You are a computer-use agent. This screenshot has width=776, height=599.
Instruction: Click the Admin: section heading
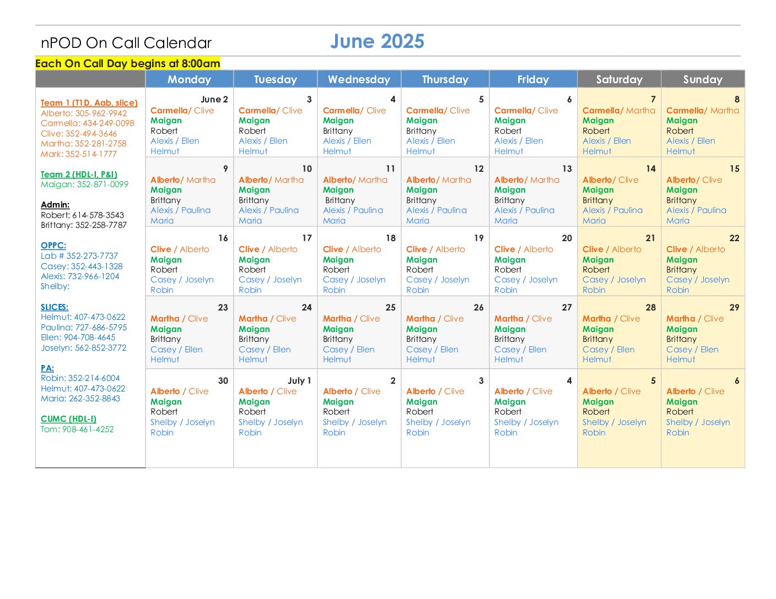point(55,205)
